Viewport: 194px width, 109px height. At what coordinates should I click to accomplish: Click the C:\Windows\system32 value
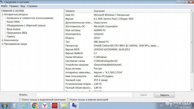point(106,61)
